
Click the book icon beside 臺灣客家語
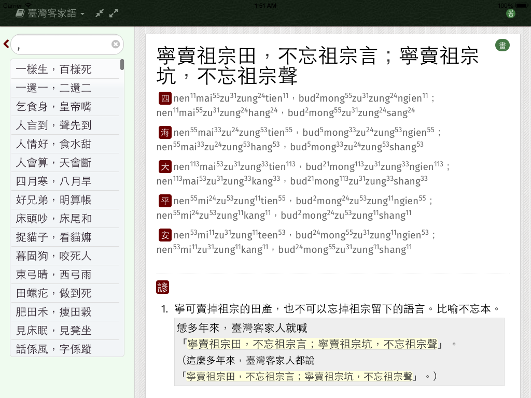pyautogui.click(x=20, y=13)
